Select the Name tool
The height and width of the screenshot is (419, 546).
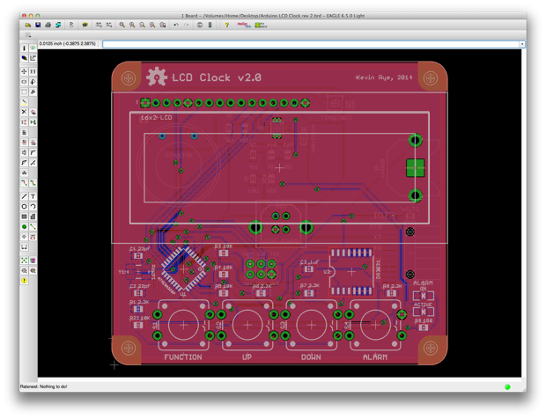coord(24,143)
